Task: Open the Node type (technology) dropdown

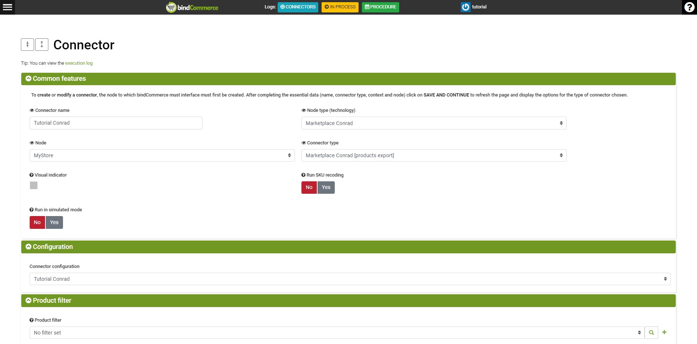Action: pos(434,123)
